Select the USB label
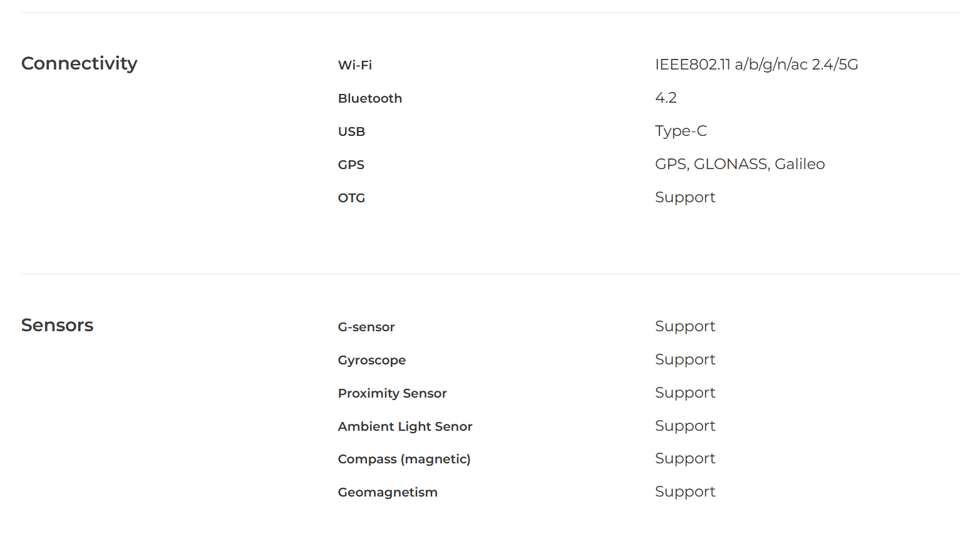 351,131
